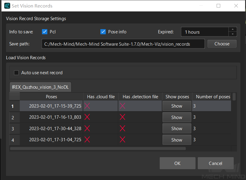246x180 pixels.
Task: Minimize the Set Vision Records window
Action: [x=201, y=6]
